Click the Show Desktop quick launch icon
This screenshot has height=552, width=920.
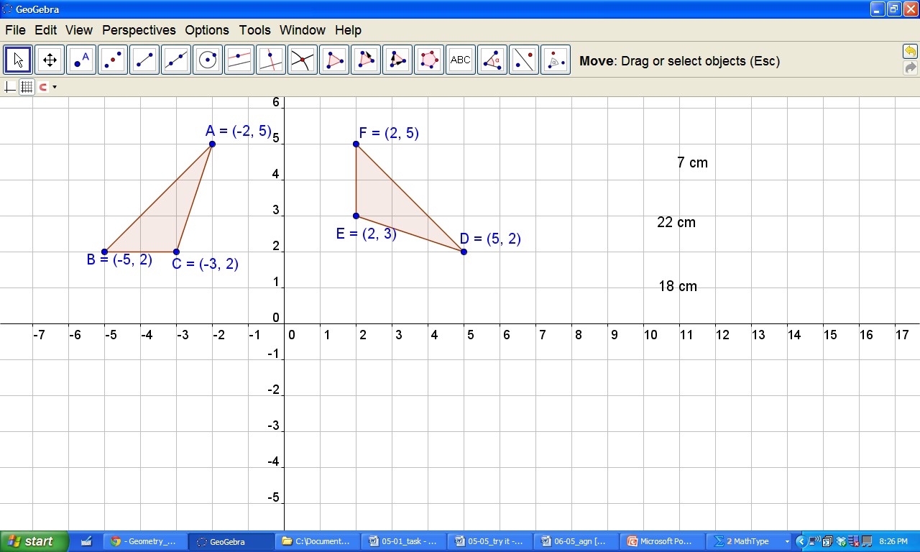(x=86, y=541)
